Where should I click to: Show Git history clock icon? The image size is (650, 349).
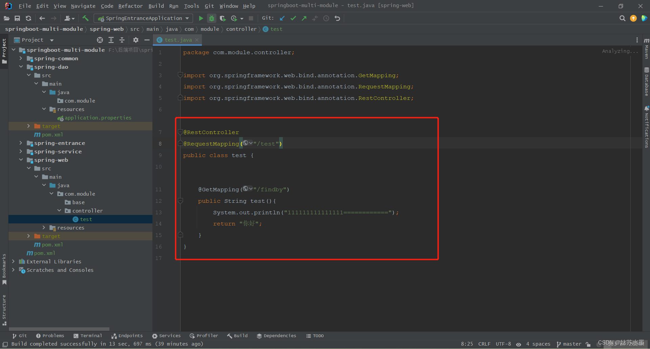click(x=326, y=18)
